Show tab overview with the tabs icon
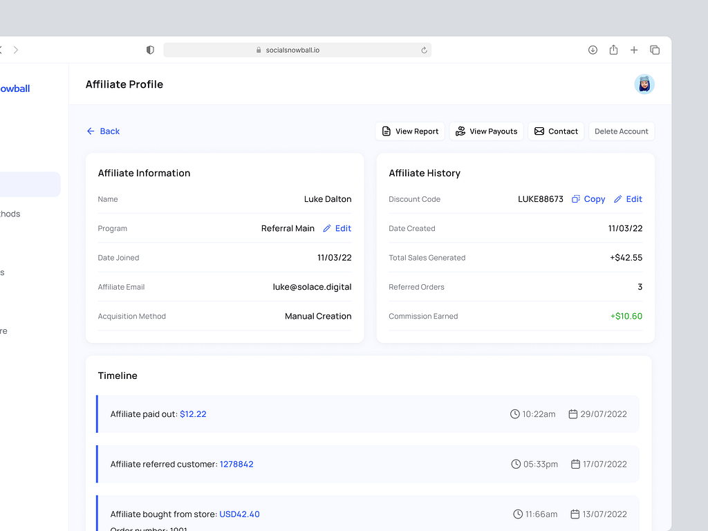This screenshot has height=531, width=708. tap(655, 50)
